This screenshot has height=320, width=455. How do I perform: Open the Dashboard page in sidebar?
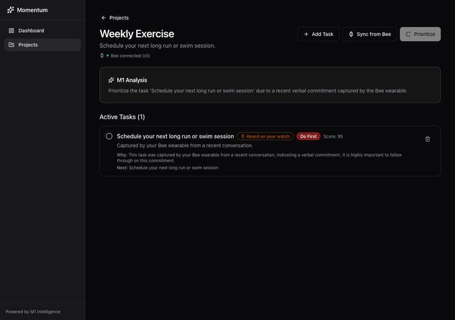point(42,30)
